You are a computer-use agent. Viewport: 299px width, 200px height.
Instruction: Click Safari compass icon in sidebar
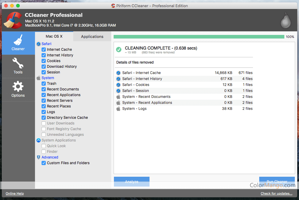tap(38, 44)
